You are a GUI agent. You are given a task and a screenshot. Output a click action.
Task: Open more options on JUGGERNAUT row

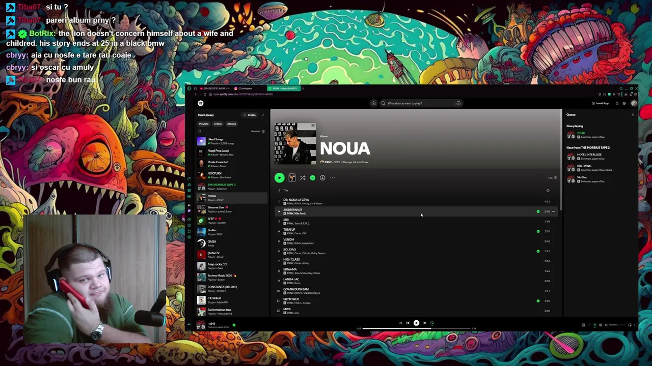point(554,211)
